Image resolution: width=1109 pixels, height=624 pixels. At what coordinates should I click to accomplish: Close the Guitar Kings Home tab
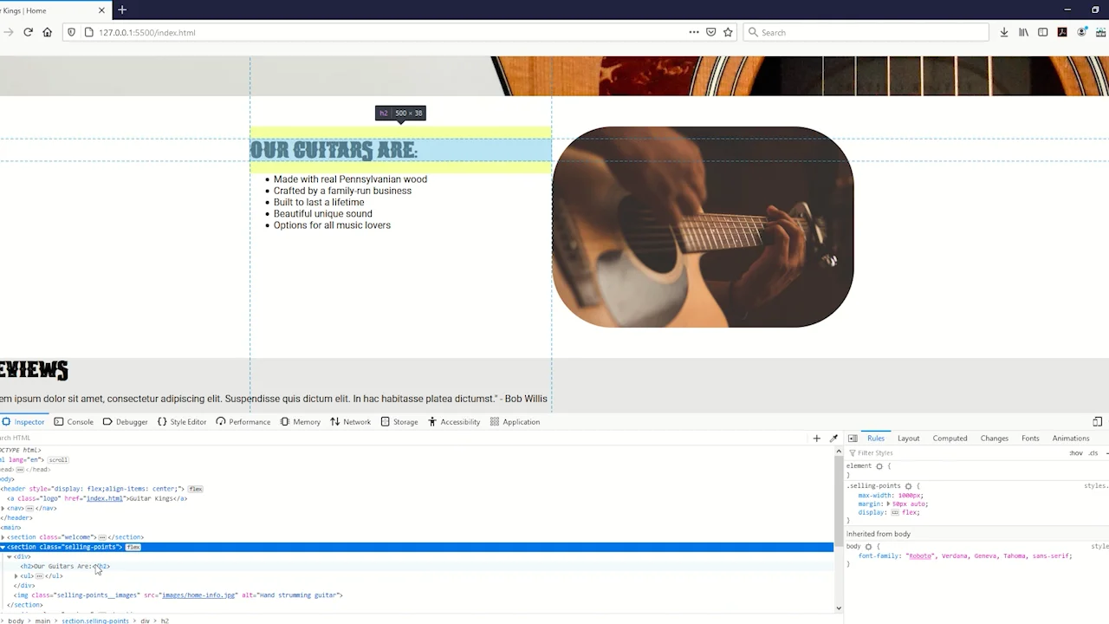click(x=101, y=10)
